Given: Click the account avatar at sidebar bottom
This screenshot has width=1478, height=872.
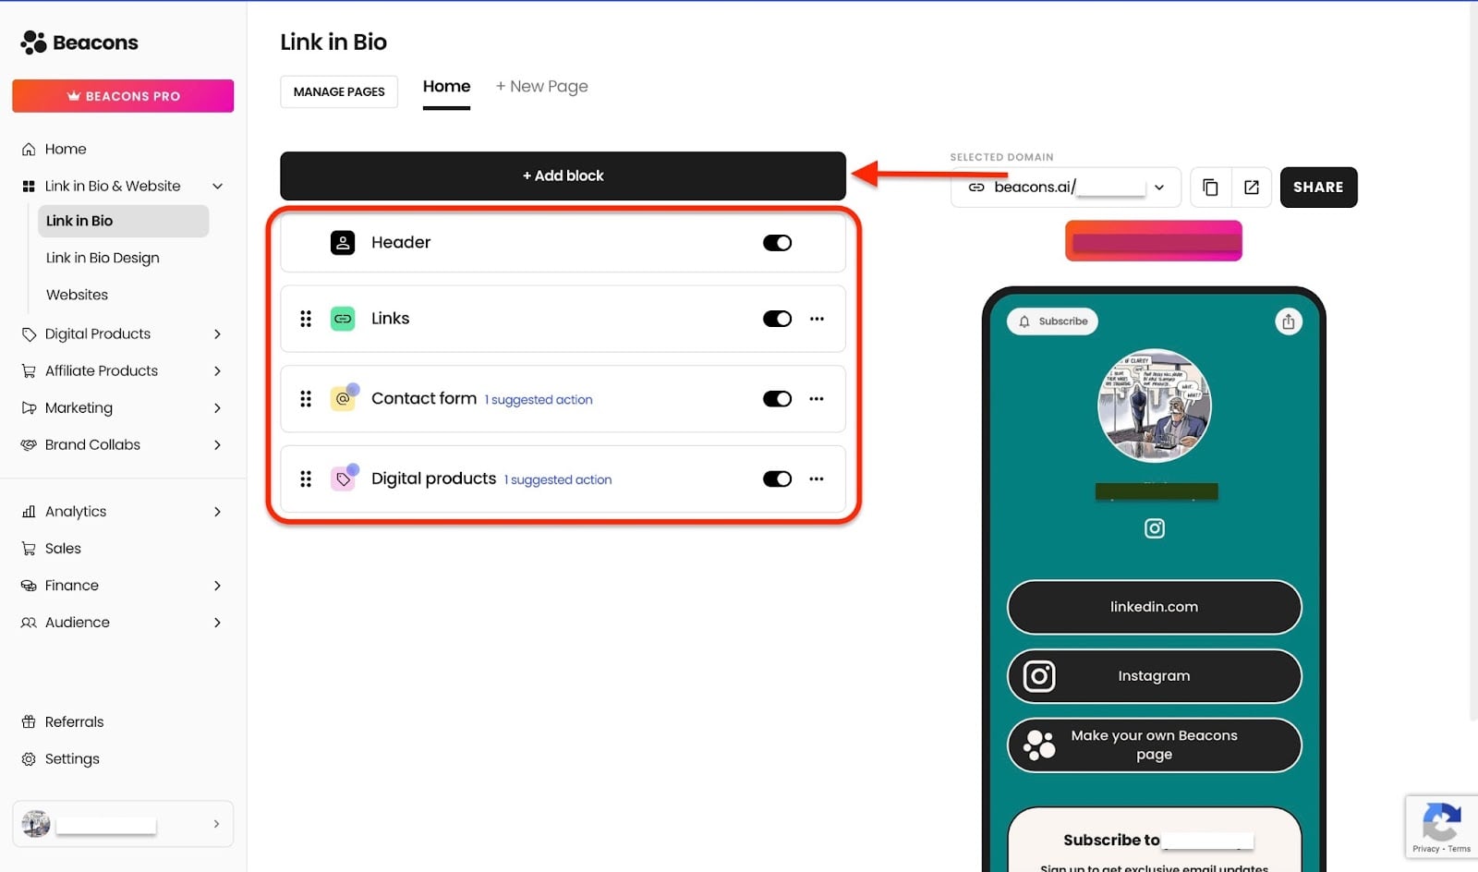Looking at the screenshot, I should (x=36, y=823).
